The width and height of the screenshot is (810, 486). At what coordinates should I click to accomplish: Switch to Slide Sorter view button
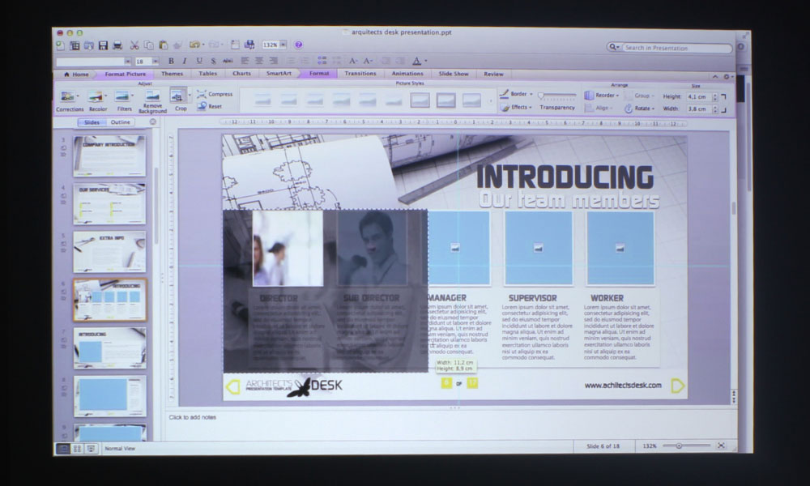[x=77, y=448]
